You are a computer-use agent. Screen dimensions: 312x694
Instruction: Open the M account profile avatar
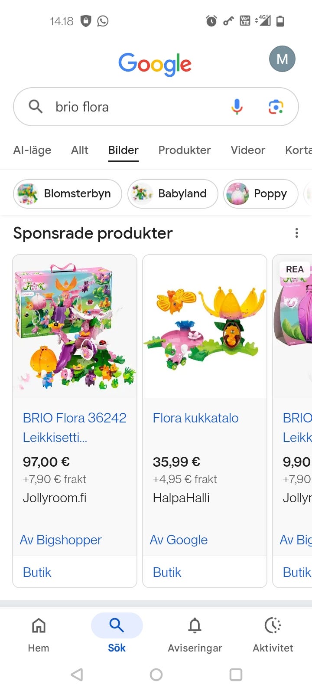(282, 59)
